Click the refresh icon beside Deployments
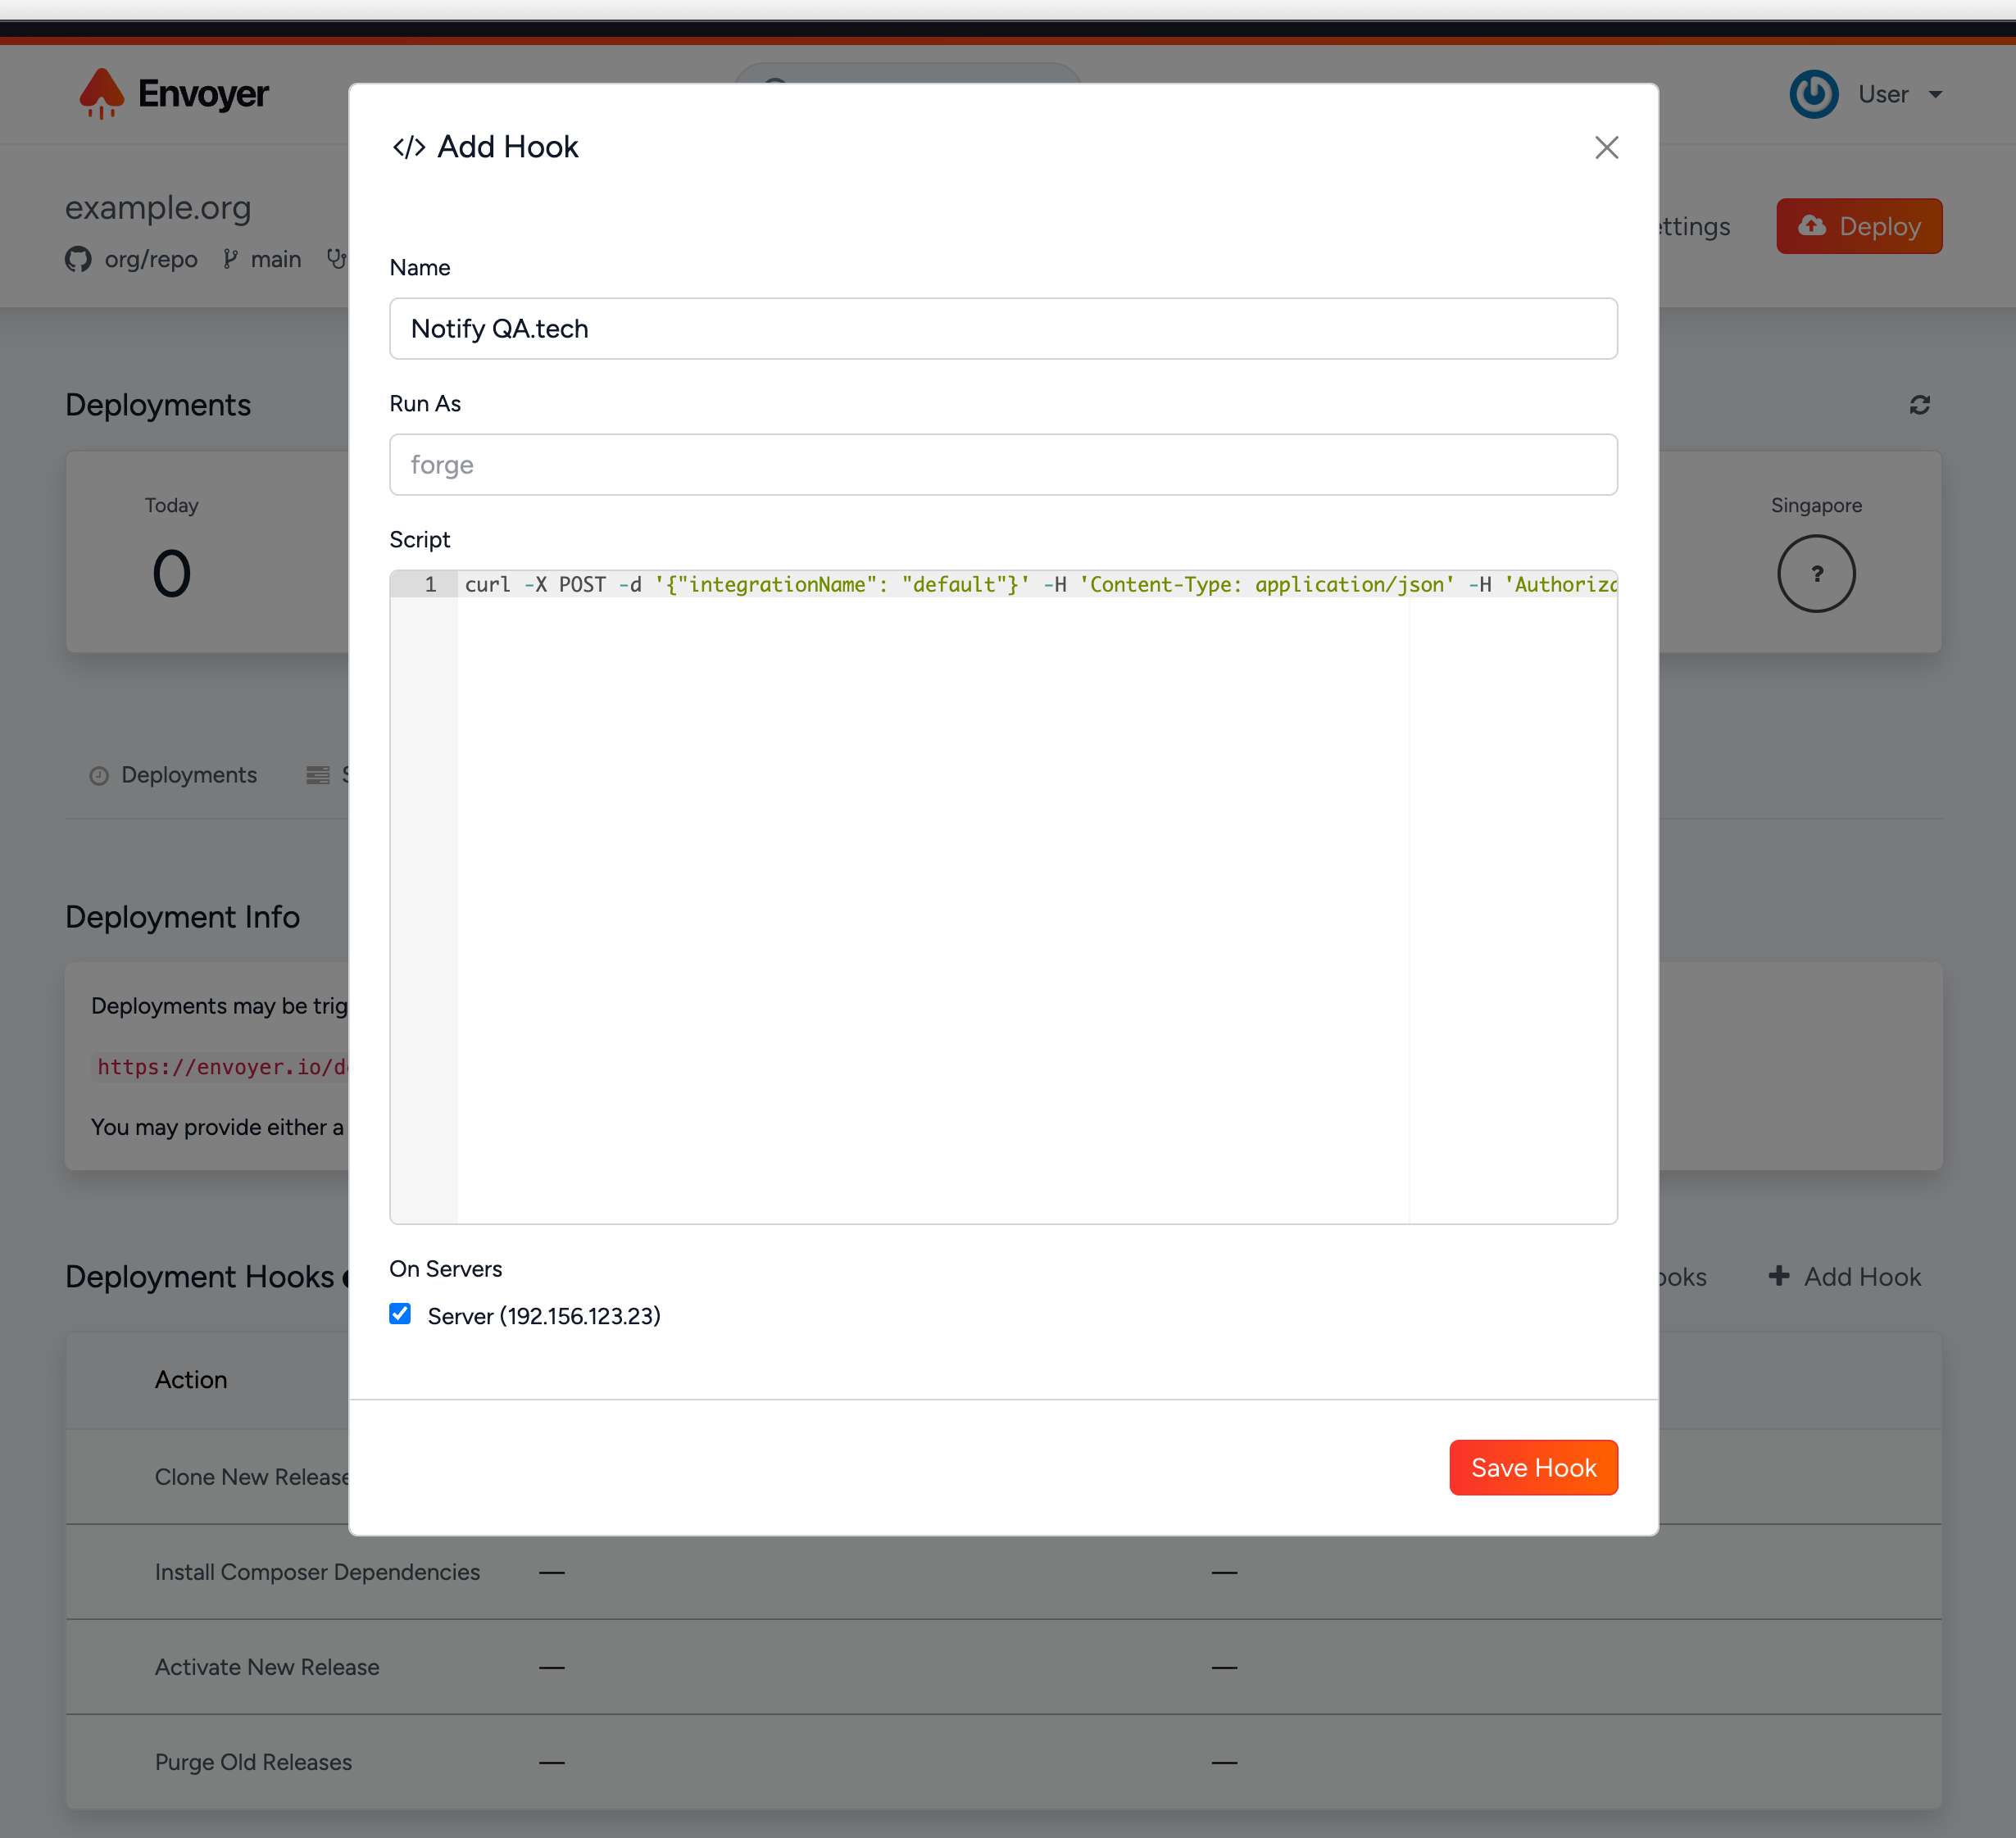The image size is (2016, 1838). (1920, 404)
